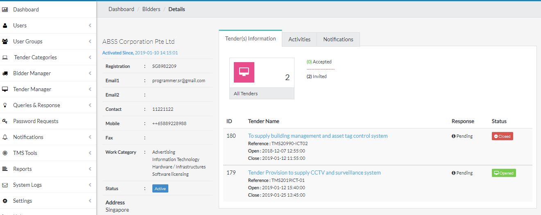This screenshot has width=541, height=215.
Task: Click the Queries & Response lightbulb icon
Action: click(x=5, y=105)
